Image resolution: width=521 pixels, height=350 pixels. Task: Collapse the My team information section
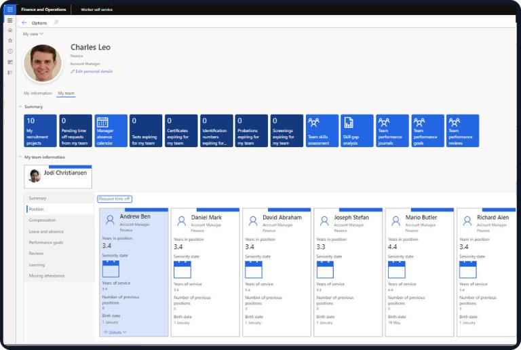click(x=20, y=157)
